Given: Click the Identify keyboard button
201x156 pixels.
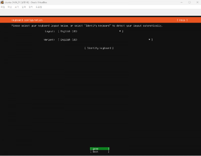Looking at the screenshot, I should 99,48.
